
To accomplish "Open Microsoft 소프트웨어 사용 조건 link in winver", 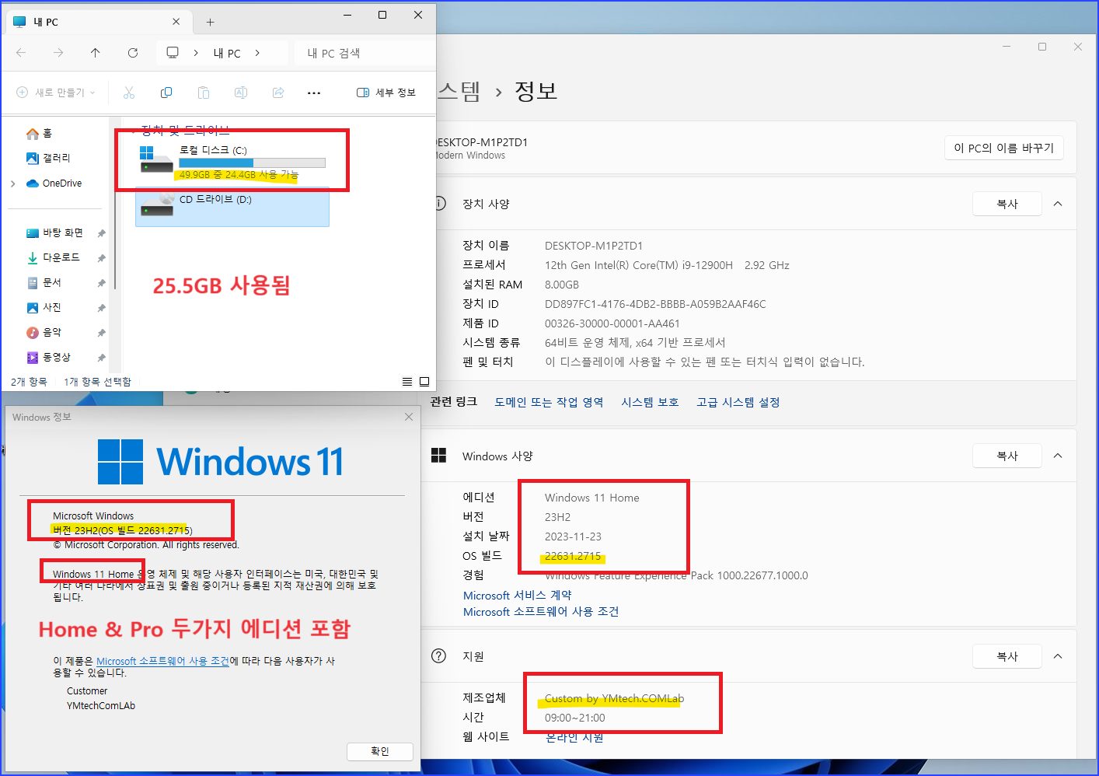I will pyautogui.click(x=162, y=661).
